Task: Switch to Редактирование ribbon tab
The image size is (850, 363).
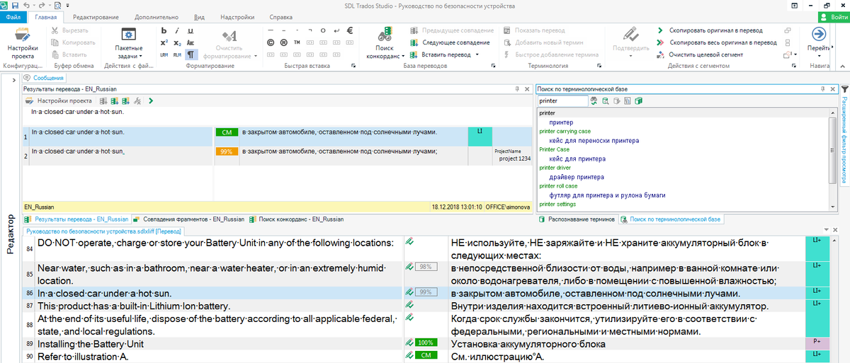Action: pos(94,16)
